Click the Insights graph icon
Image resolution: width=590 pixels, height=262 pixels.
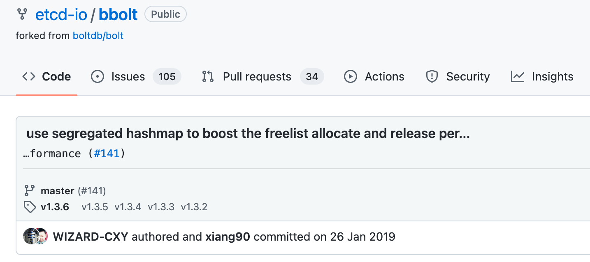tap(518, 76)
